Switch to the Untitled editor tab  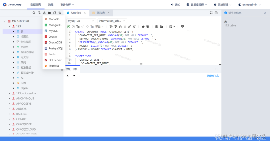tap(76, 13)
